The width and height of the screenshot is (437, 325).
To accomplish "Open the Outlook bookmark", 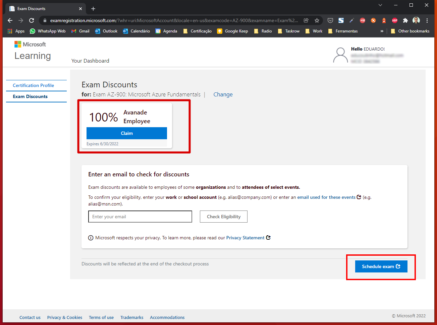I will point(106,31).
